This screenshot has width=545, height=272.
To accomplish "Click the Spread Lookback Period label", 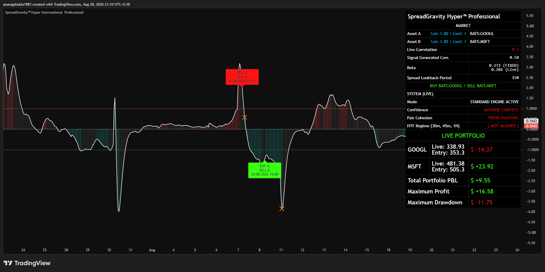I will click(x=429, y=78).
